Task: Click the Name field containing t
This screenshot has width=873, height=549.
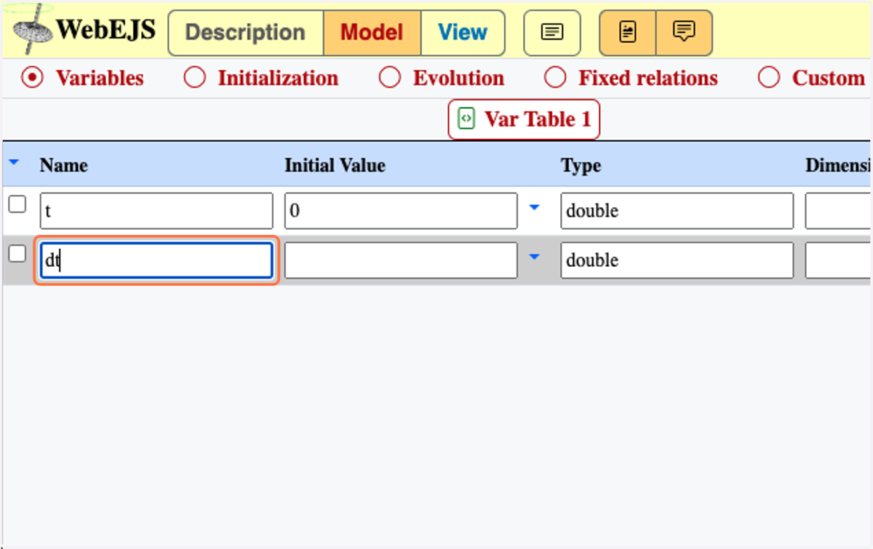Action: pos(156,211)
